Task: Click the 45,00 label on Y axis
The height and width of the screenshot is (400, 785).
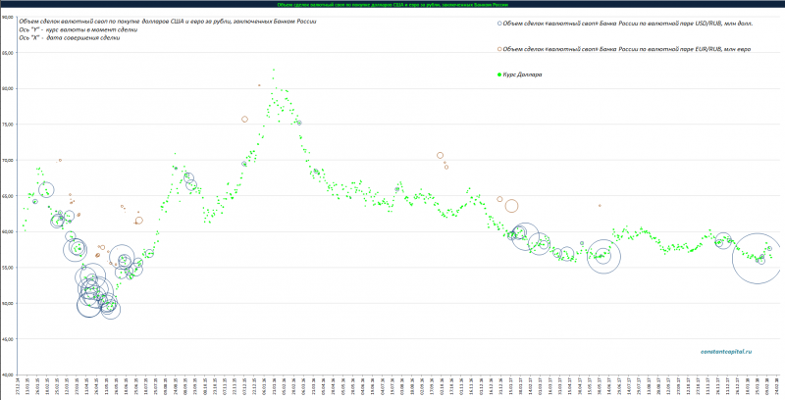Action: 8,339
